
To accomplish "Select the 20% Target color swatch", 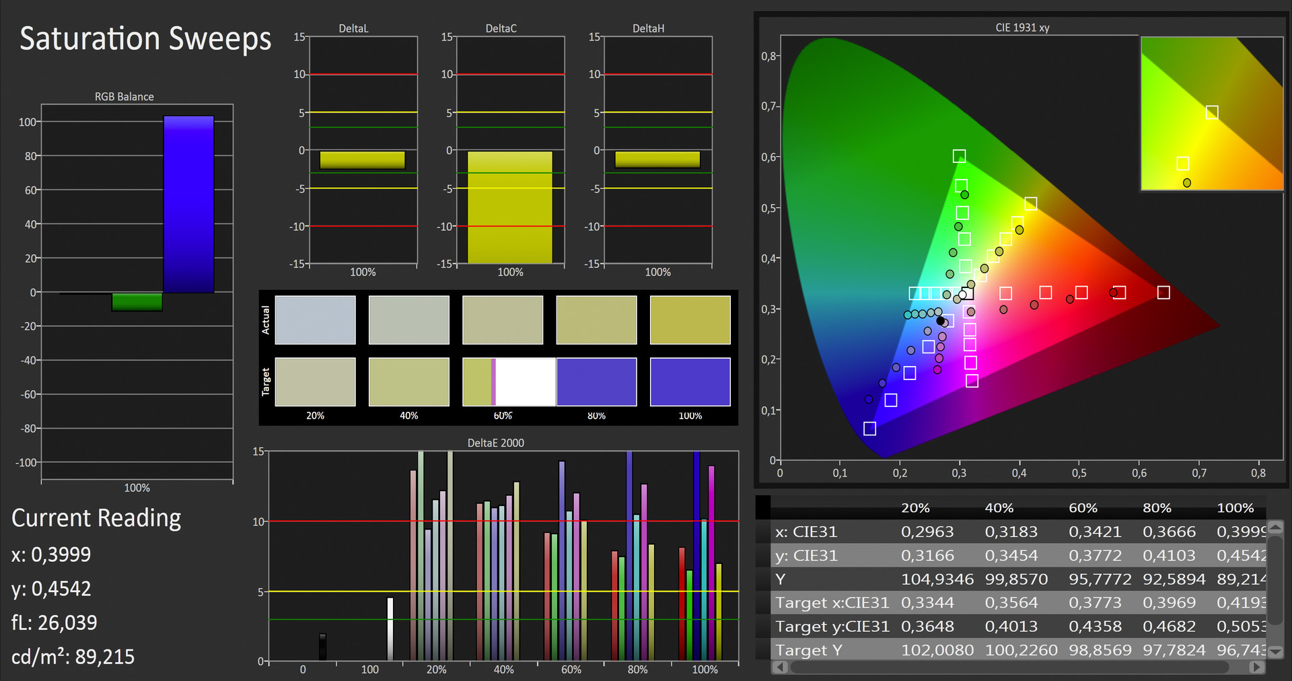I will tap(315, 382).
